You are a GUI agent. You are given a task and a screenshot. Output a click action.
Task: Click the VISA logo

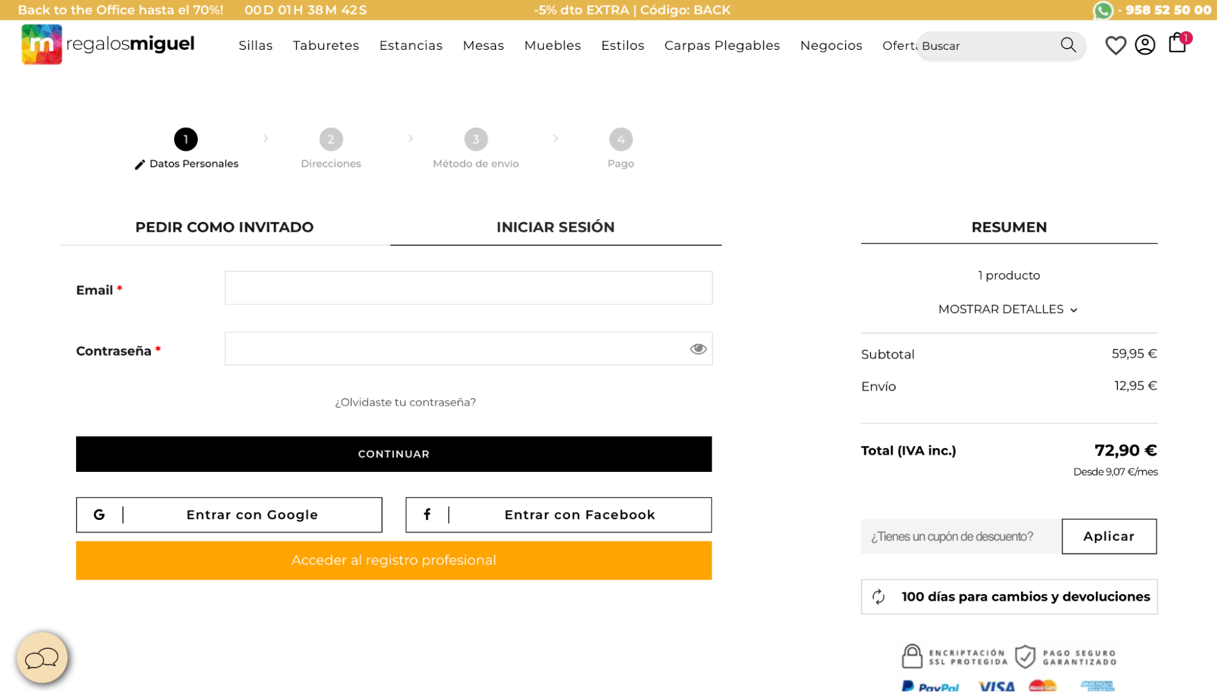(996, 686)
